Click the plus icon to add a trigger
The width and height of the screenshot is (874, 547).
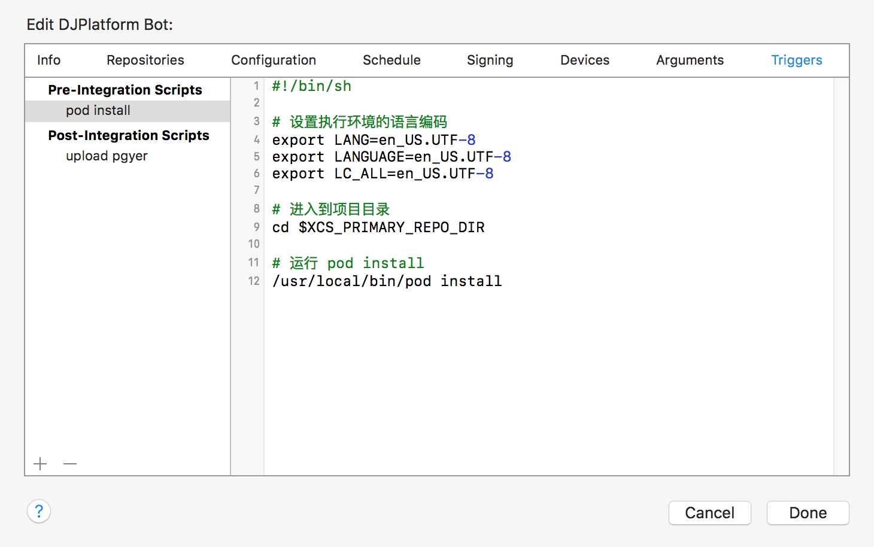(40, 464)
